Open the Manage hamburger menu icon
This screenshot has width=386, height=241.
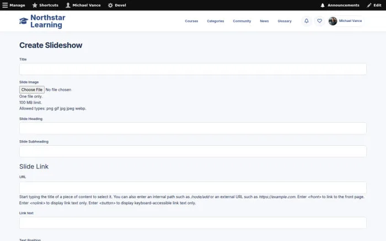point(5,5)
